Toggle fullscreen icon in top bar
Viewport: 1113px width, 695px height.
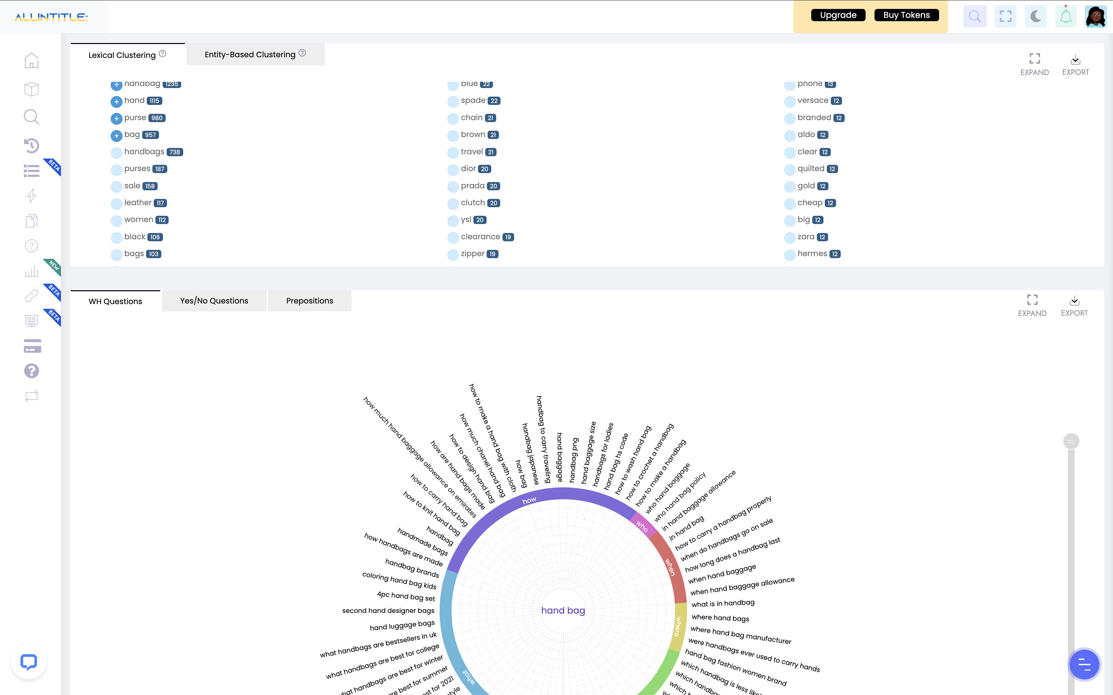tap(1005, 17)
